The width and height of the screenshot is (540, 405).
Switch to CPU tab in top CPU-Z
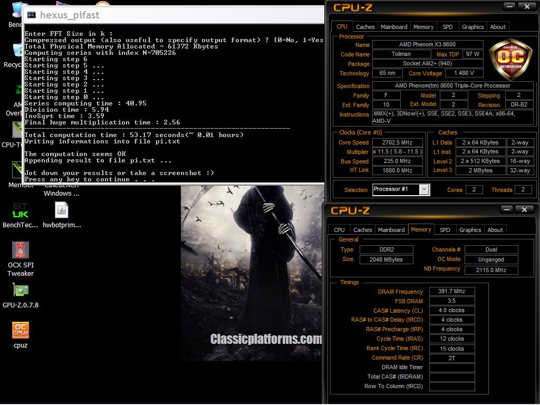coord(342,26)
